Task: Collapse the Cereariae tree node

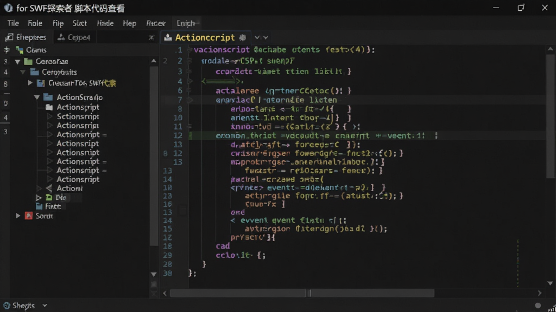Action: pos(17,62)
